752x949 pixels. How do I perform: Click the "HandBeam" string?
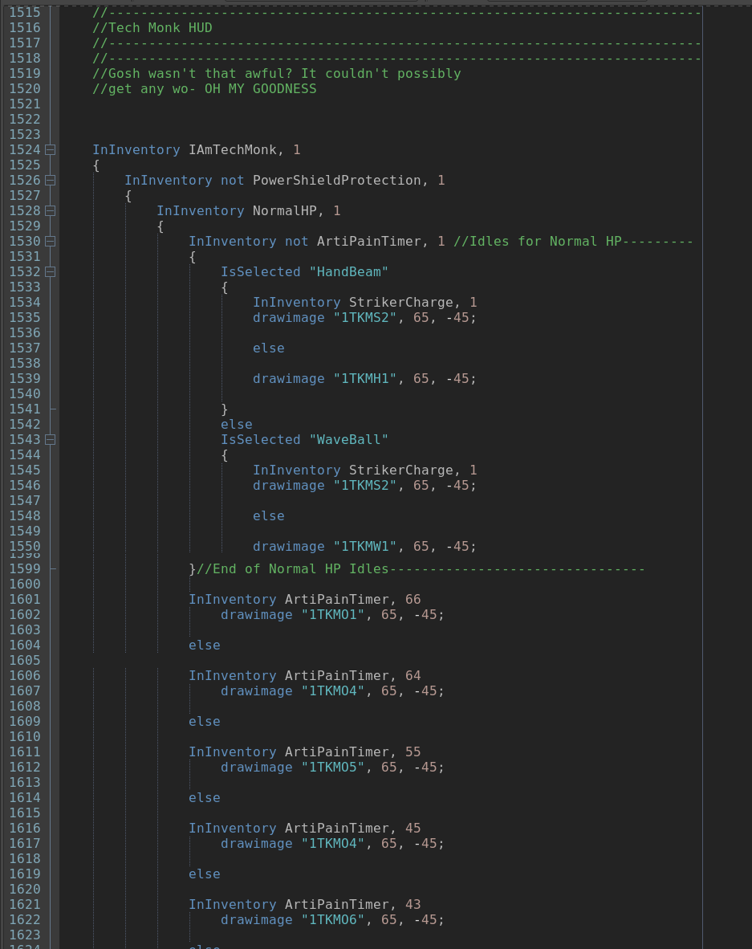[348, 271]
